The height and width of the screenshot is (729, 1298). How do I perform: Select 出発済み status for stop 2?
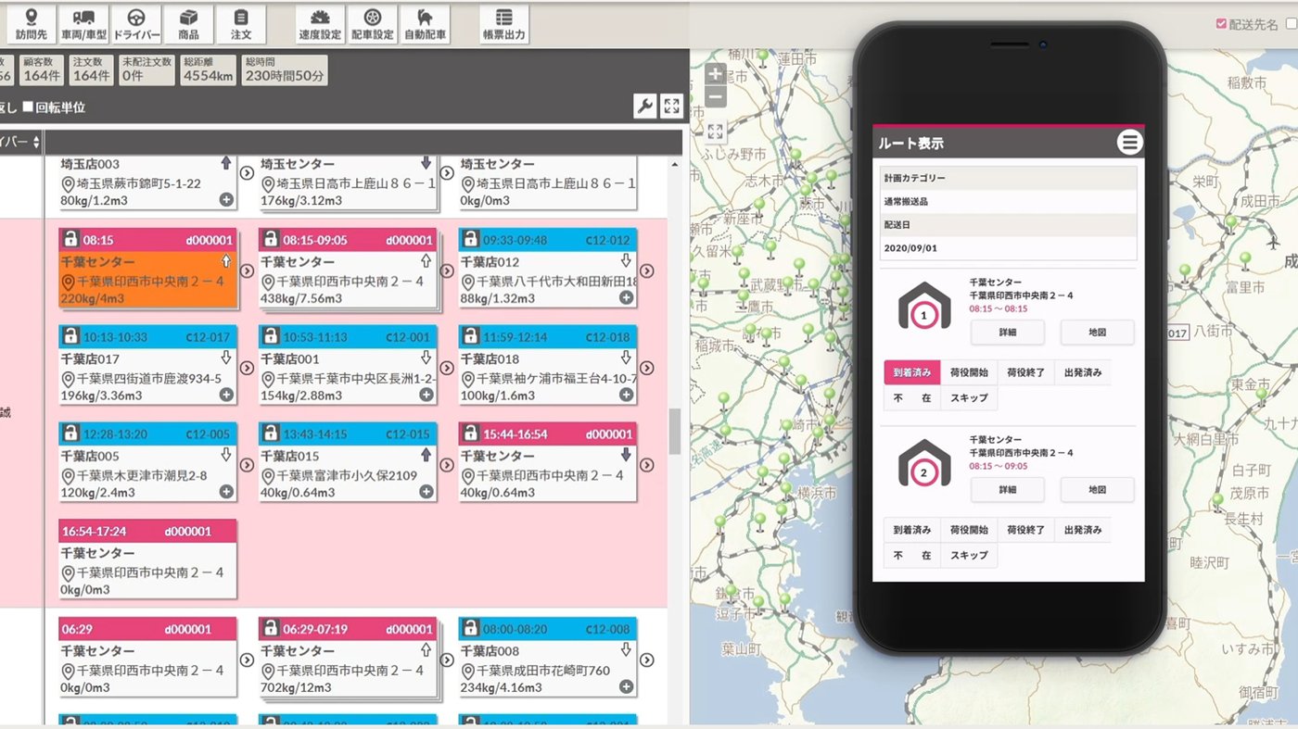[1083, 530]
